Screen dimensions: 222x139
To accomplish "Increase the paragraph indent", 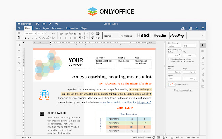I will (80, 34).
